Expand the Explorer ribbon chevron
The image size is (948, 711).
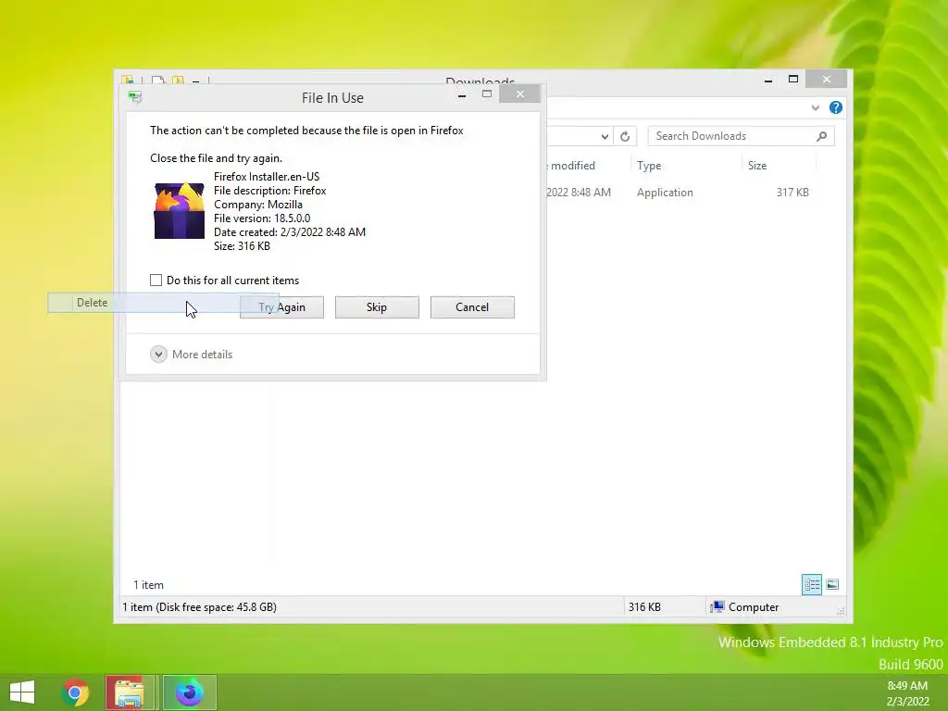click(815, 107)
